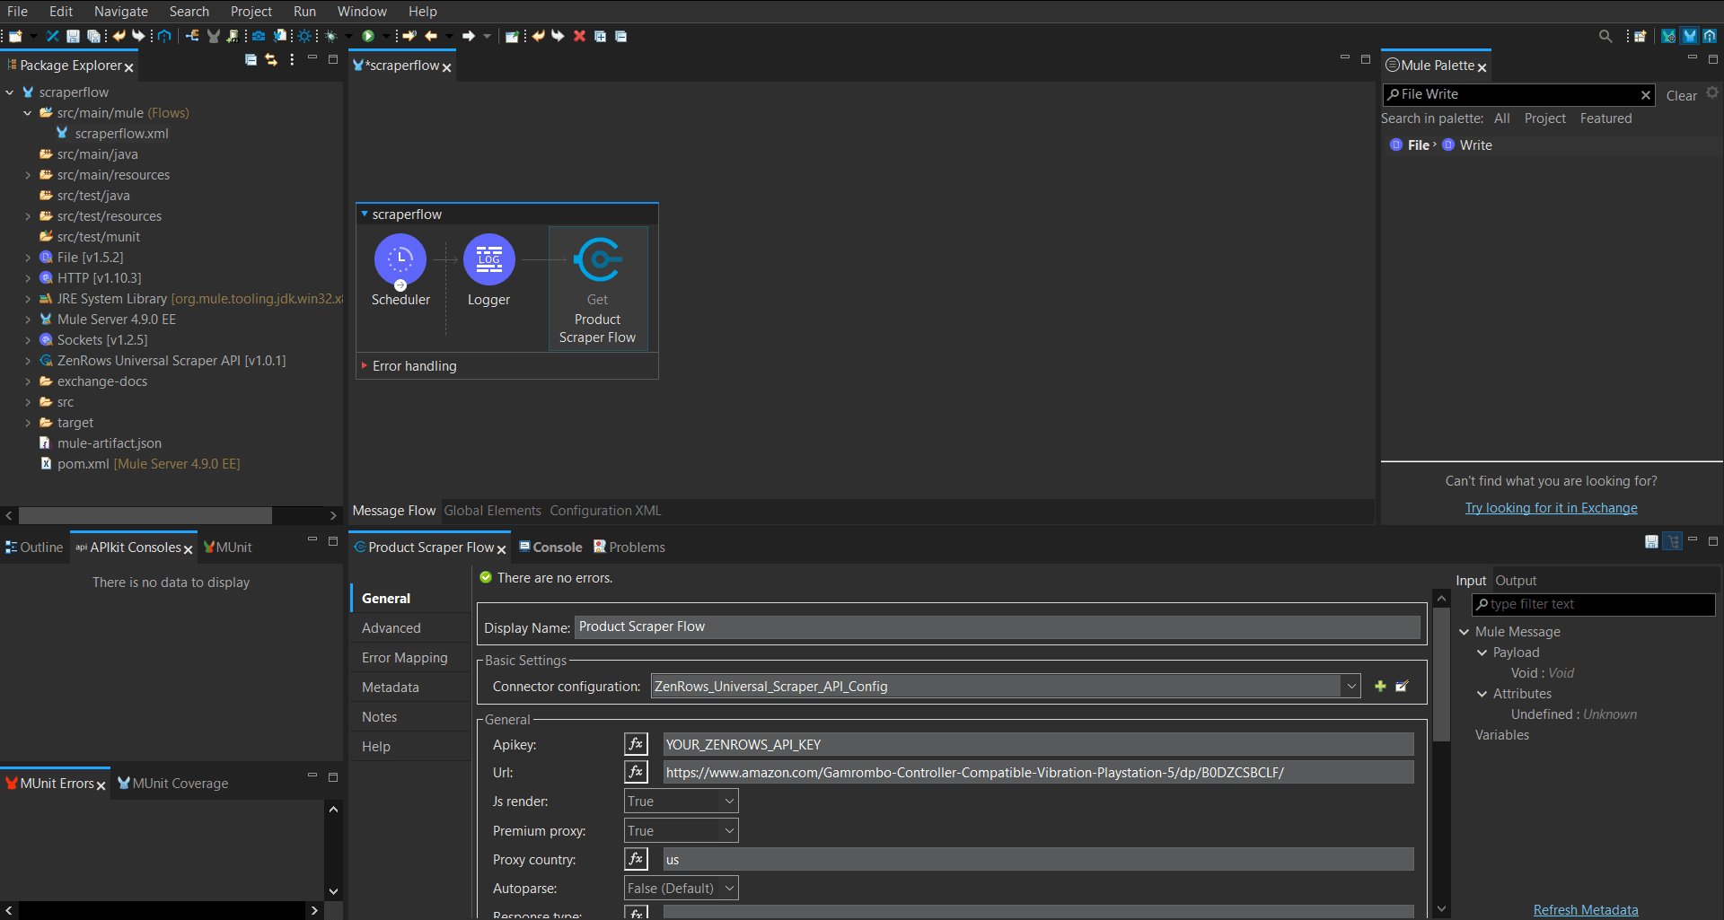Click the Url input field
This screenshot has width=1724, height=920.
(x=1038, y=772)
